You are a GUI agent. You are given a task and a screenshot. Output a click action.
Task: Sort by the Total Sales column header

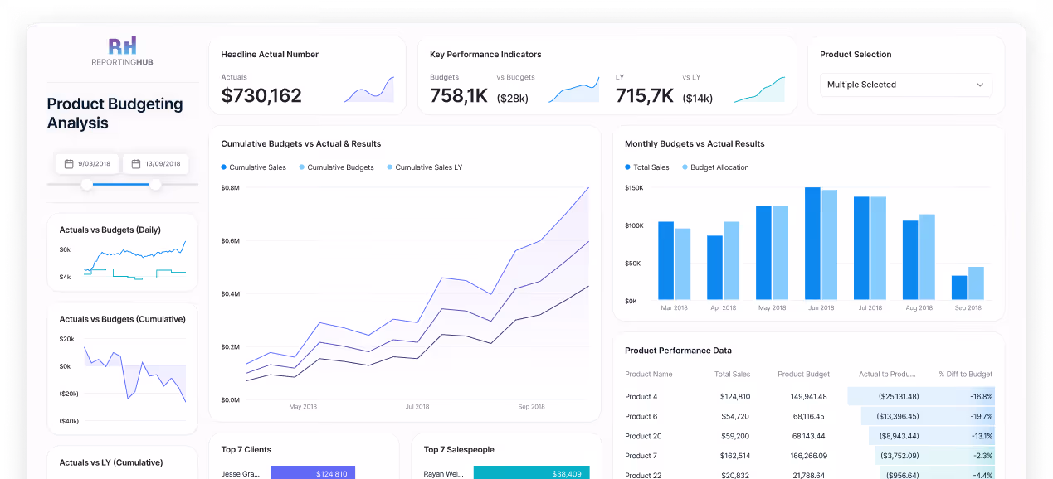(732, 374)
